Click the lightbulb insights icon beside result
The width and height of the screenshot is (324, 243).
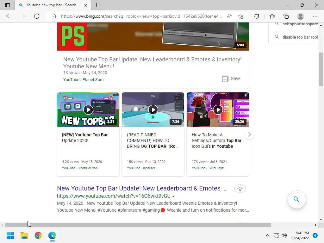coord(240,189)
